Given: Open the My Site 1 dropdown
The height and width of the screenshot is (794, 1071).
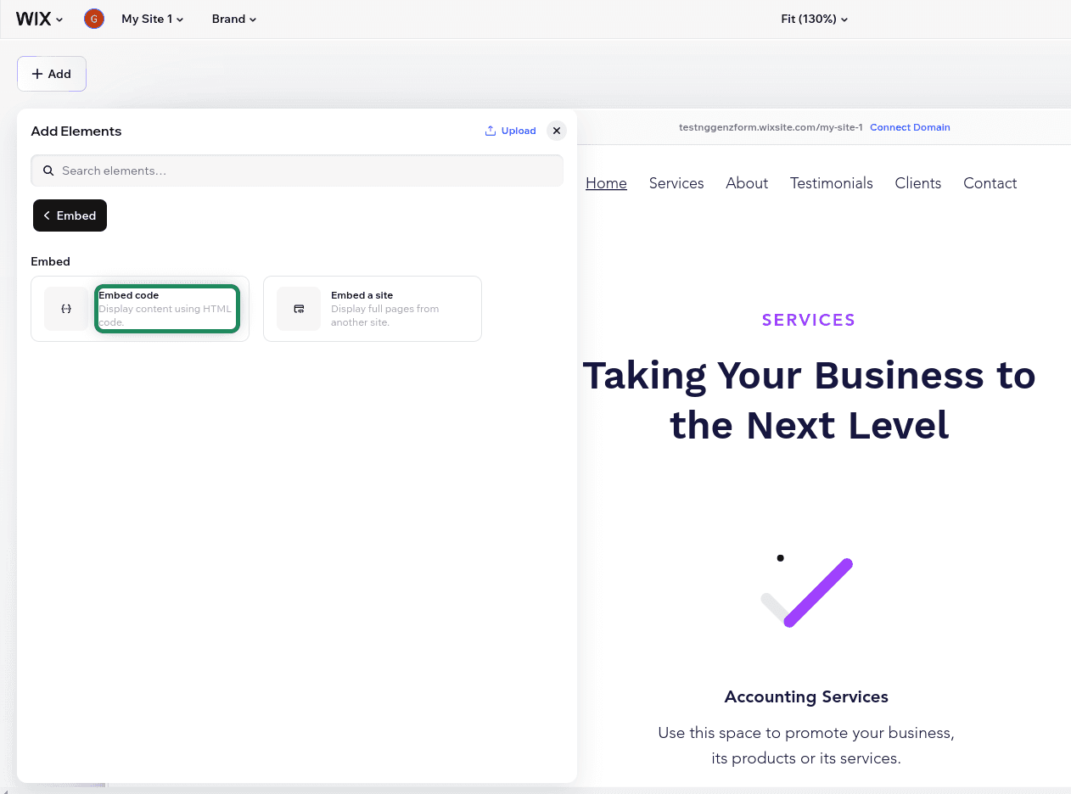Looking at the screenshot, I should point(153,19).
